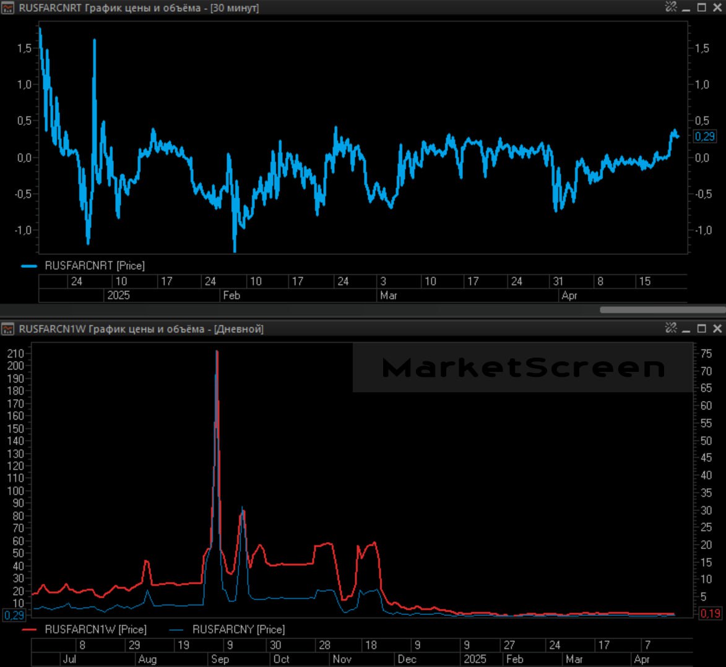Image resolution: width=726 pixels, height=667 pixels.
Task: Maximize the RUSFARCNRT chart window
Action: pyautogui.click(x=702, y=7)
